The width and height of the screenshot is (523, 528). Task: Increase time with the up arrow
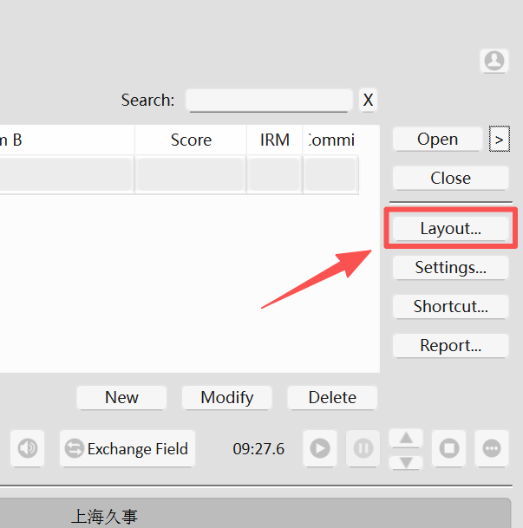click(406, 438)
